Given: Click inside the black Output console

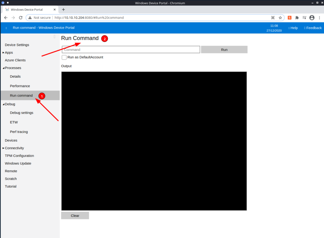Looking at the screenshot, I should [x=154, y=141].
